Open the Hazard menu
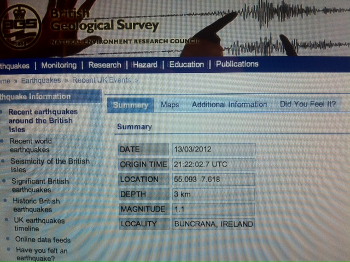The height and width of the screenshot is (262, 350). tap(145, 65)
